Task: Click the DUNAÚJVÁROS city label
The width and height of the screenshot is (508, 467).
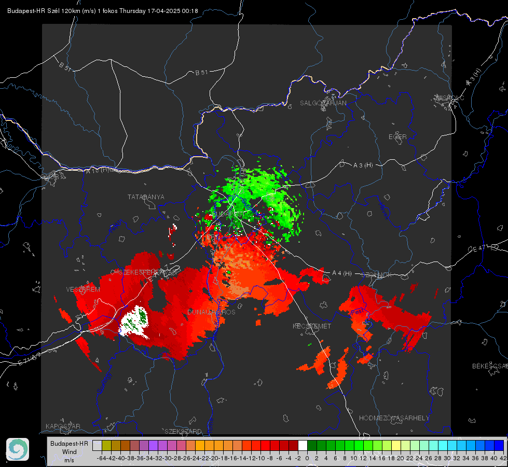Action: (211, 312)
